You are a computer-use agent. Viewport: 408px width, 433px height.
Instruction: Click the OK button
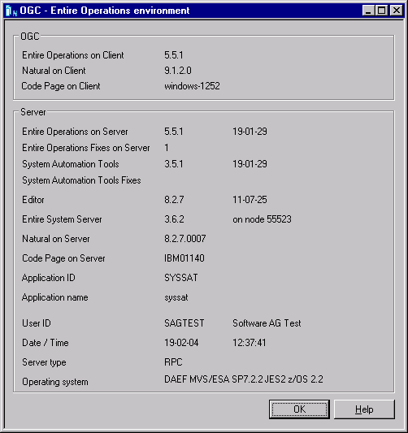click(299, 409)
